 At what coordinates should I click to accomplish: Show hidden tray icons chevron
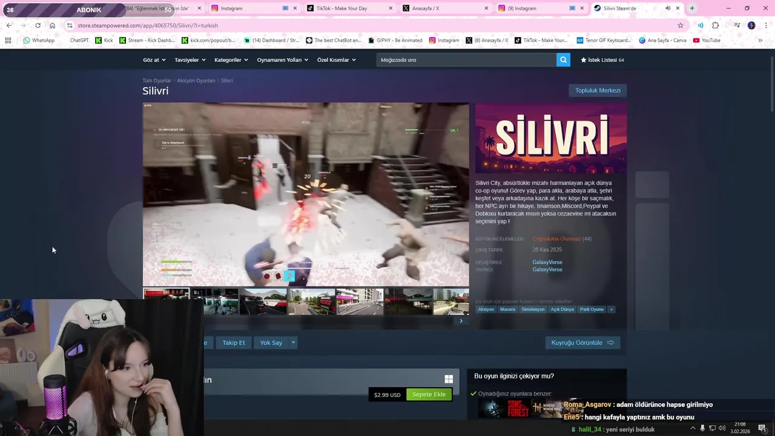(x=693, y=429)
